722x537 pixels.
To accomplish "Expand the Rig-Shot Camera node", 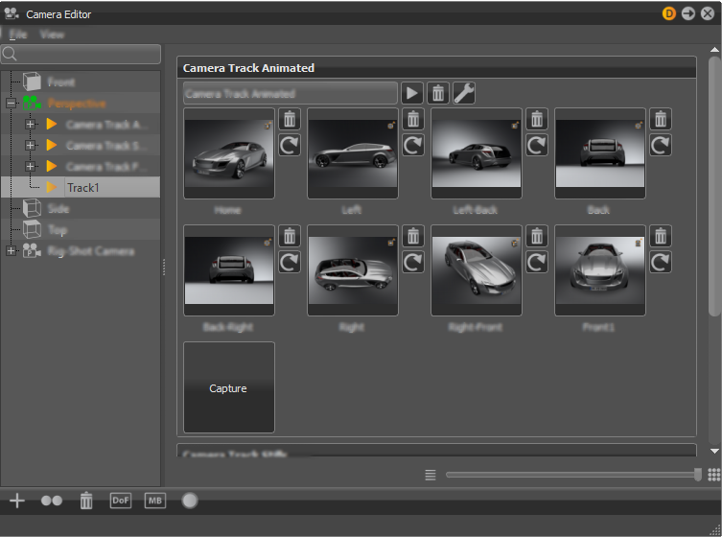I will pyautogui.click(x=12, y=251).
